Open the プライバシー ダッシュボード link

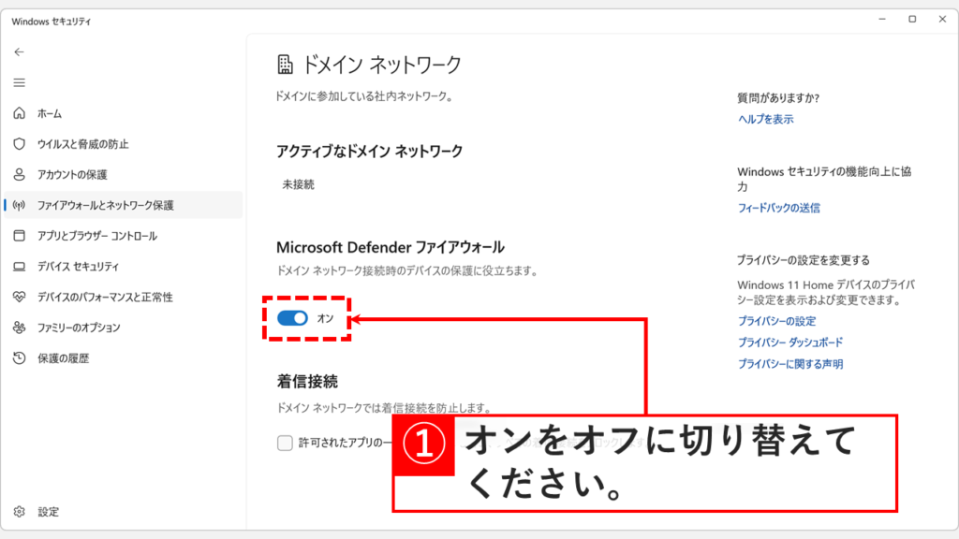tap(792, 342)
